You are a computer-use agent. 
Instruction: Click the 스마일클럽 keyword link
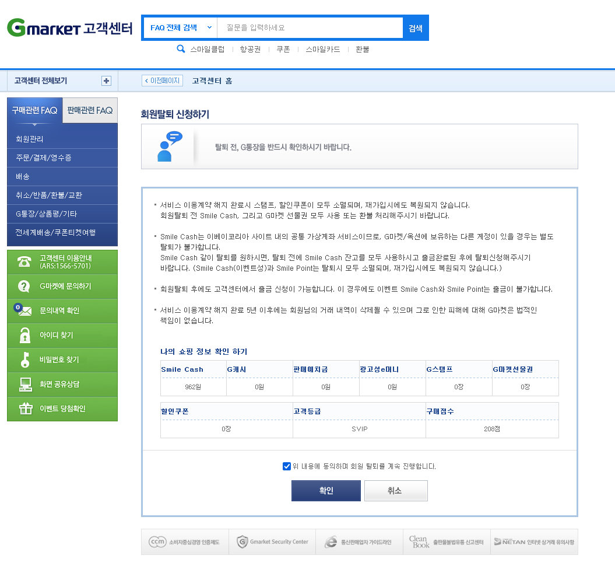(208, 49)
